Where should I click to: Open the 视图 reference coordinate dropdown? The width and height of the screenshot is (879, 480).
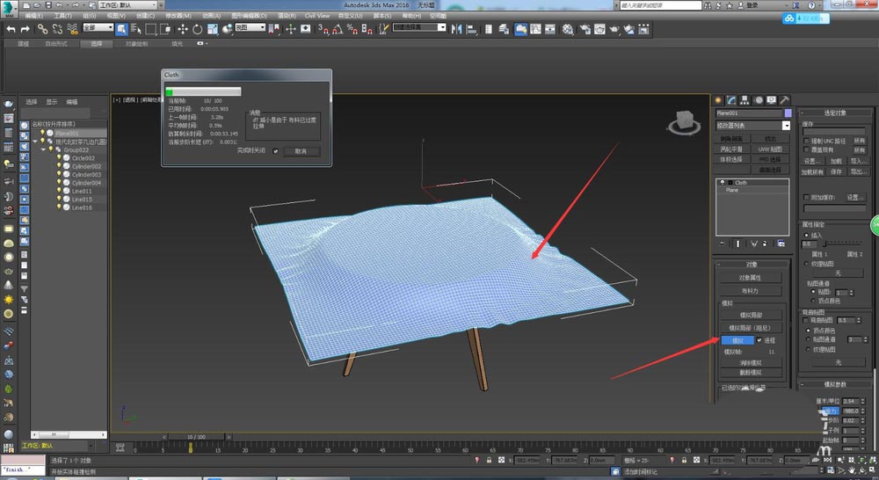[251, 28]
